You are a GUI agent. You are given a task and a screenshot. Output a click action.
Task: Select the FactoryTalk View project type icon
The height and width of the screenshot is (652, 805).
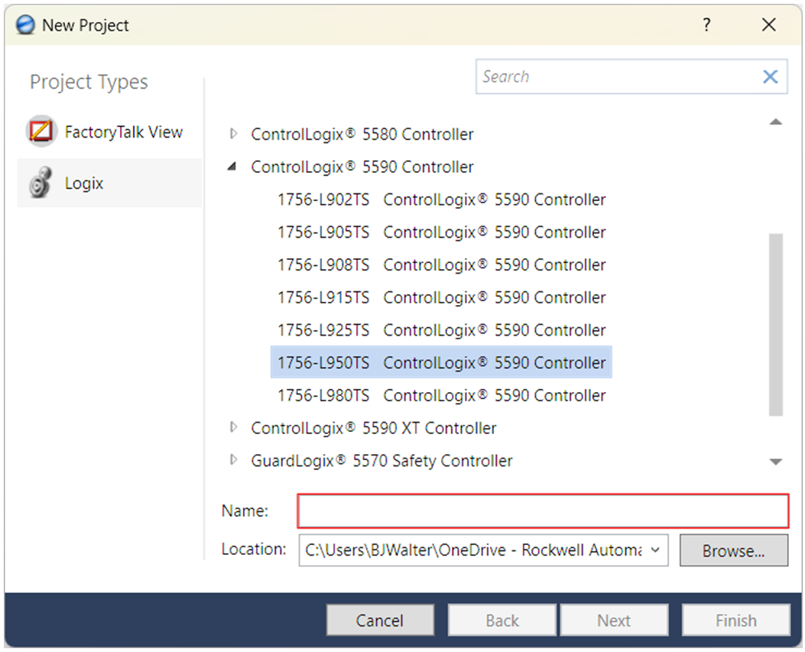[41, 131]
